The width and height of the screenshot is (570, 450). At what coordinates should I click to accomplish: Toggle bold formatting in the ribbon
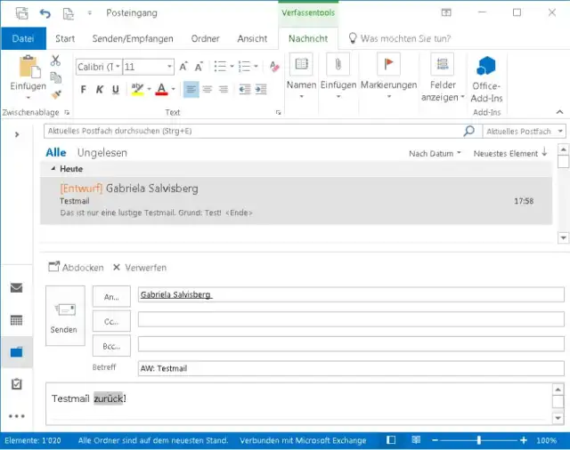pyautogui.click(x=84, y=90)
